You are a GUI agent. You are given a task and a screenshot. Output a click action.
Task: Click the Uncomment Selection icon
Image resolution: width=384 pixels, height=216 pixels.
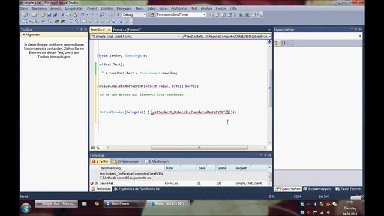tap(76, 22)
